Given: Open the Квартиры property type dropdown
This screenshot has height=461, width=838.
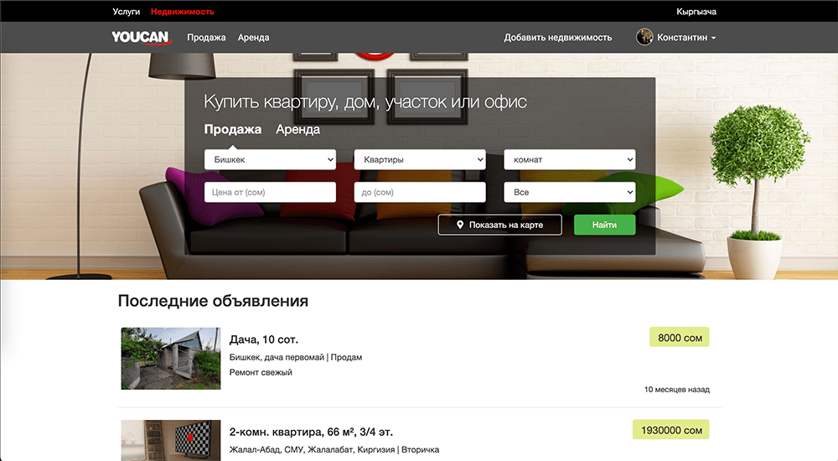Looking at the screenshot, I should point(420,159).
